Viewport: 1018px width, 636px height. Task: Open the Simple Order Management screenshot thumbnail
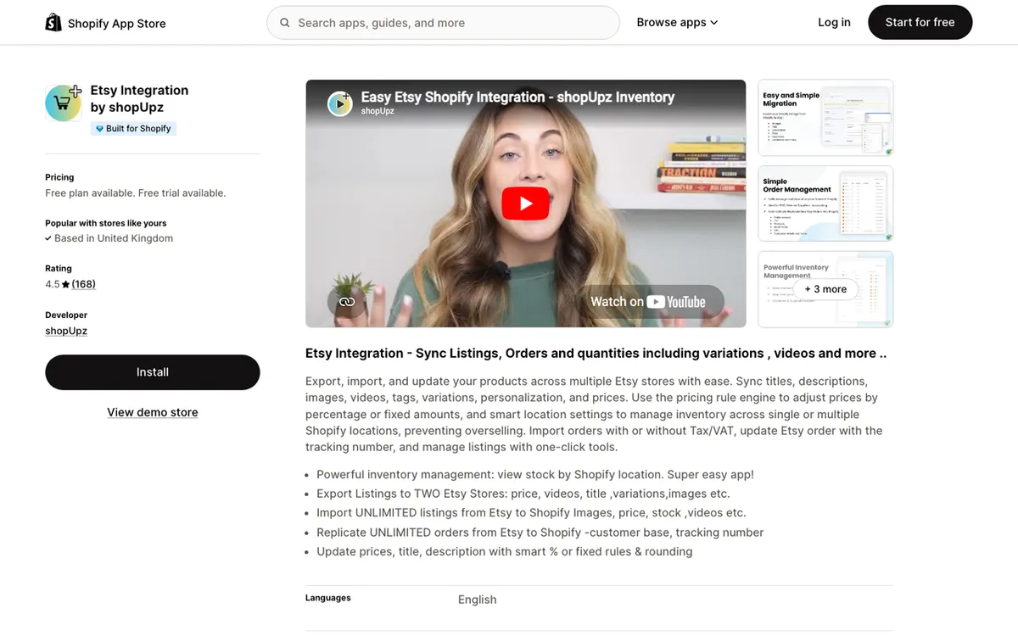(825, 204)
